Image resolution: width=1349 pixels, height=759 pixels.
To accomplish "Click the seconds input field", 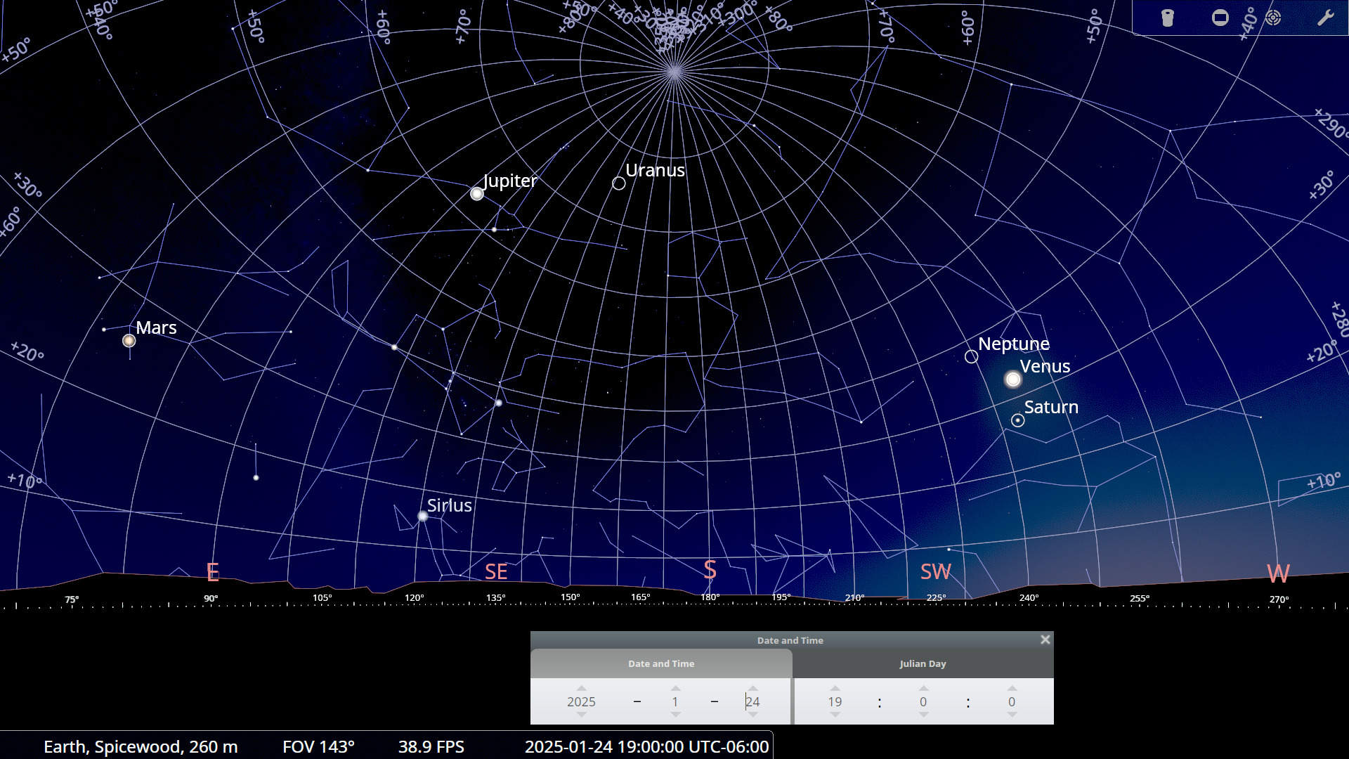I will pos(1011,701).
